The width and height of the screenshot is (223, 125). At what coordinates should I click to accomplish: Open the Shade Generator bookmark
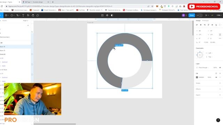(x=49, y=10)
